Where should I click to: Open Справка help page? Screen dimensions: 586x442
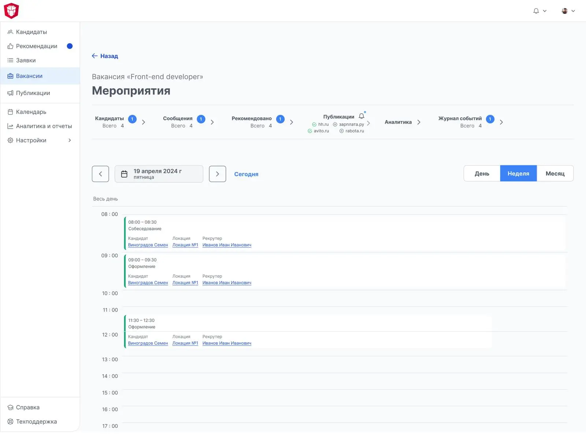point(27,407)
